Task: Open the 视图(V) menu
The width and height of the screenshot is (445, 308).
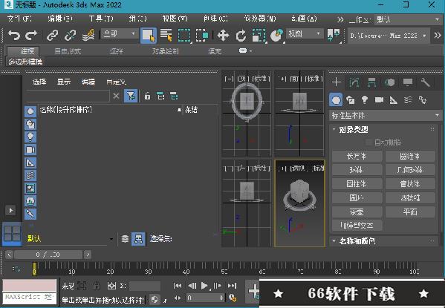Action: point(175,19)
